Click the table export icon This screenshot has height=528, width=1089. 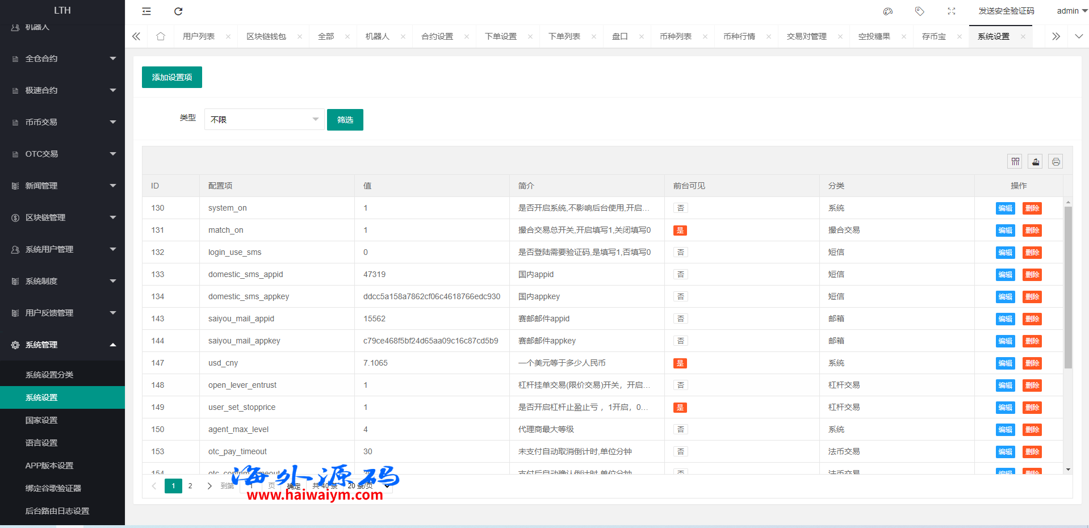click(x=1036, y=162)
